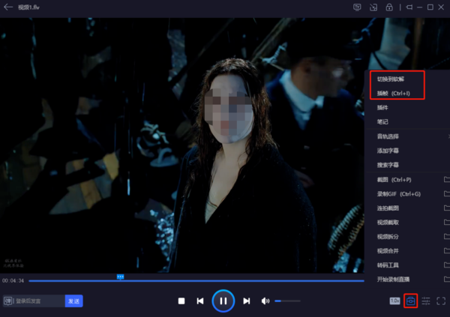Pause the video
450x317 pixels.
223,301
